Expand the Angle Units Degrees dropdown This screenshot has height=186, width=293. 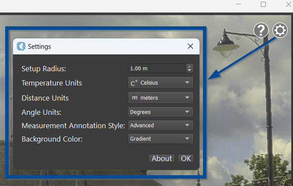(161, 112)
